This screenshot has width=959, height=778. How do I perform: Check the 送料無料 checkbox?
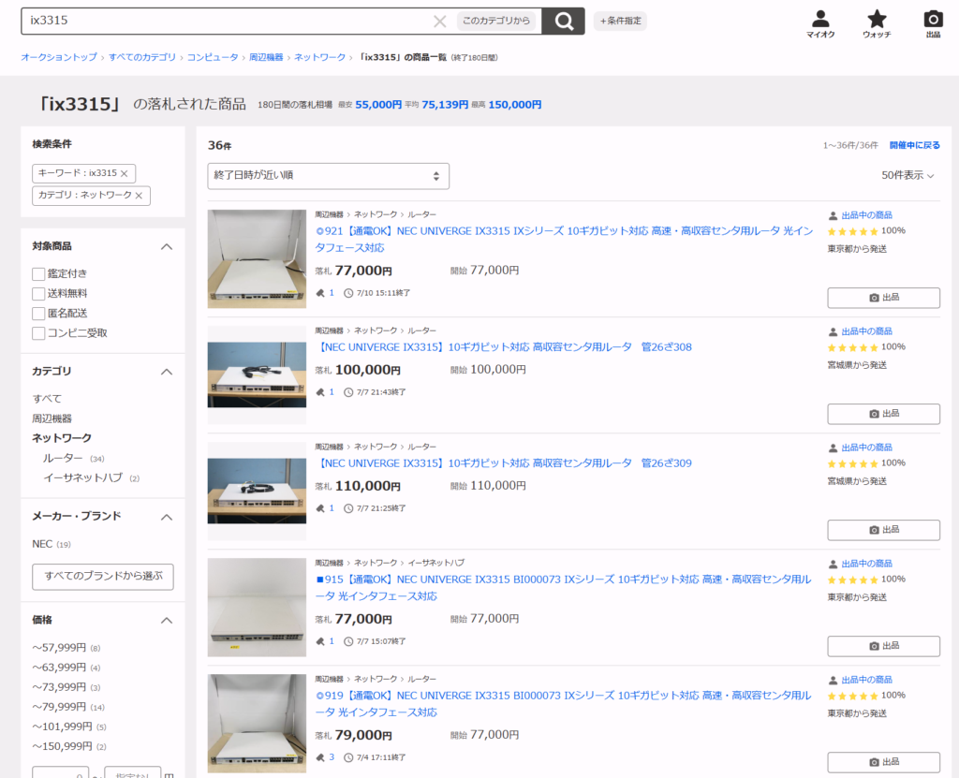(x=38, y=294)
